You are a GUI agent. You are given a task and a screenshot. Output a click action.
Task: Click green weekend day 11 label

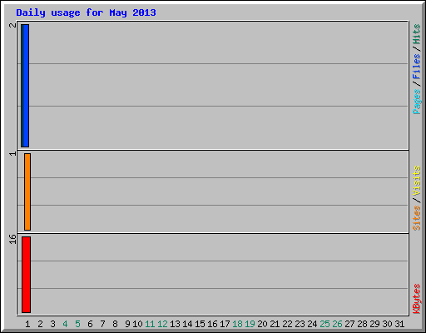150,324
